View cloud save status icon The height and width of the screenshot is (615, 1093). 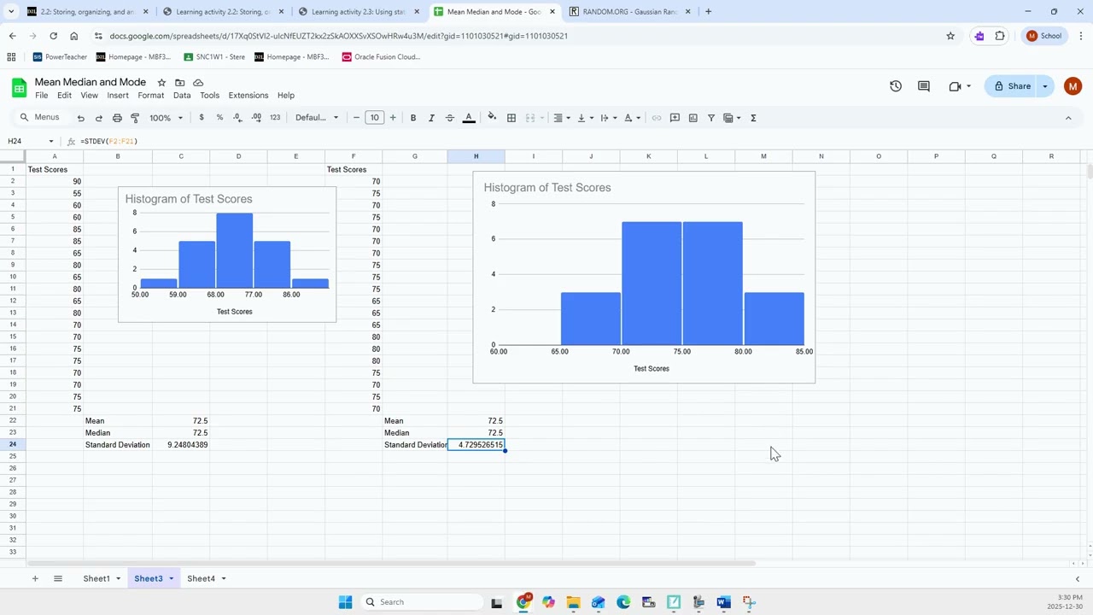pyautogui.click(x=198, y=83)
